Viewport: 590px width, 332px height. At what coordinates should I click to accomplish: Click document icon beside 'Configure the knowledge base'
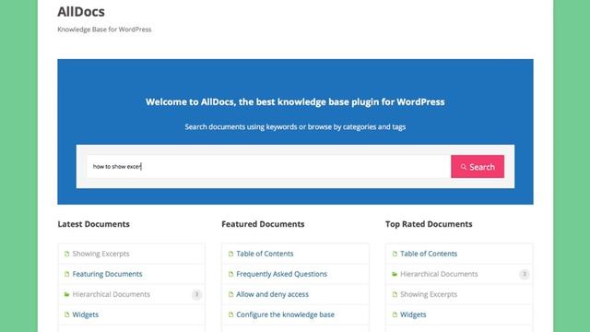coord(231,314)
